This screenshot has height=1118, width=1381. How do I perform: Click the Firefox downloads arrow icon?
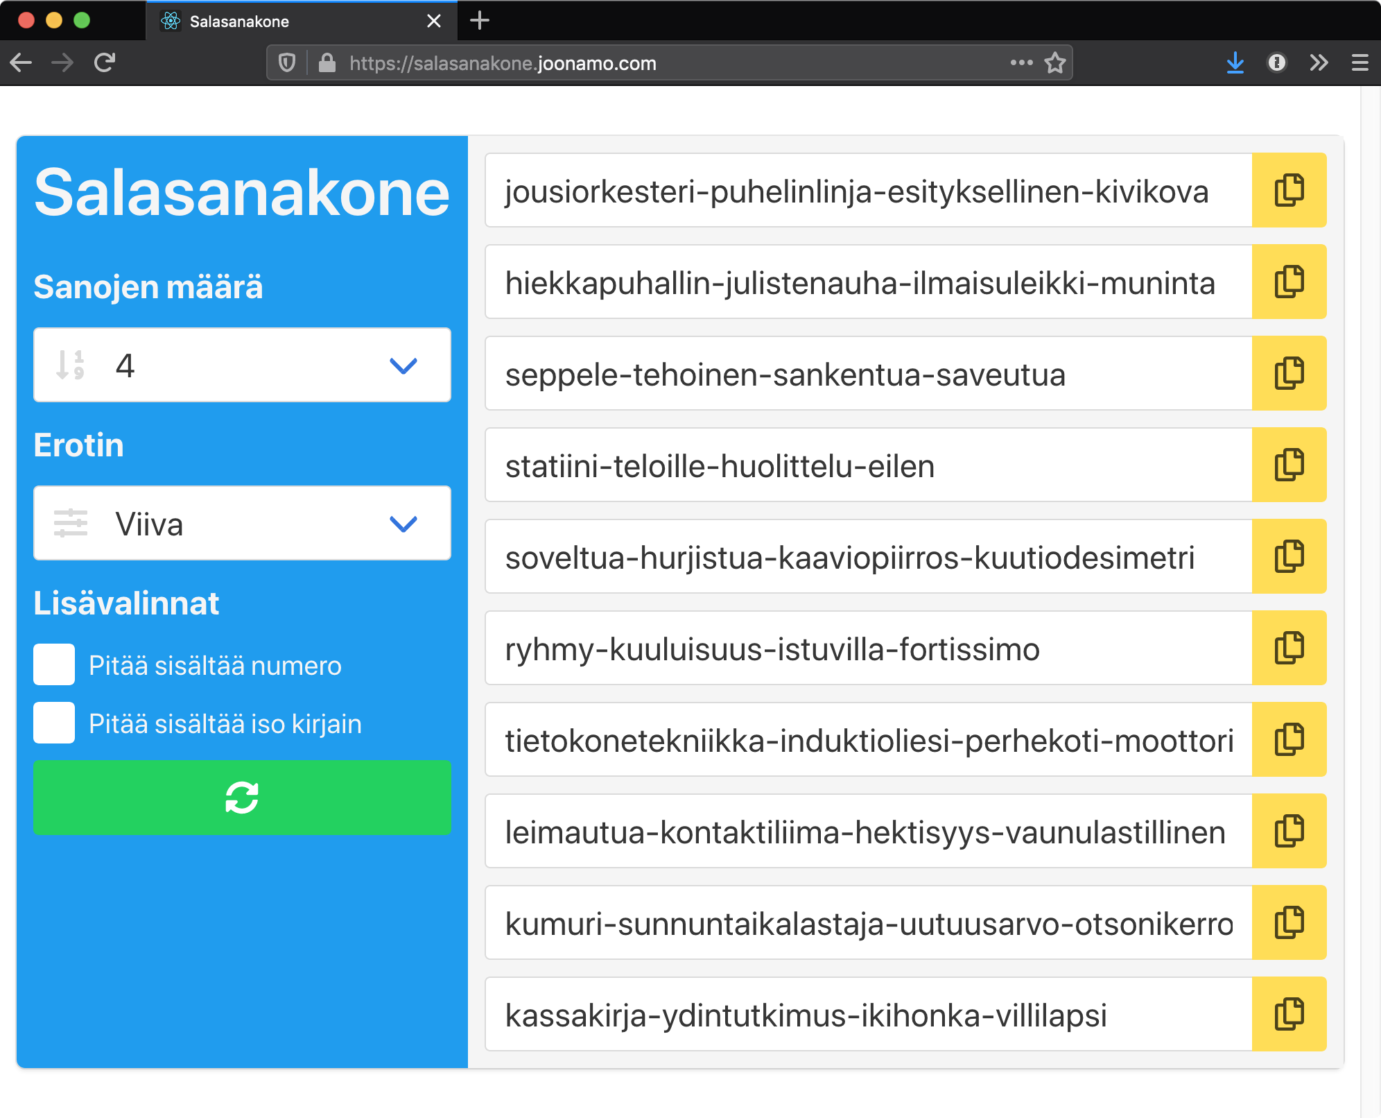pyautogui.click(x=1235, y=63)
